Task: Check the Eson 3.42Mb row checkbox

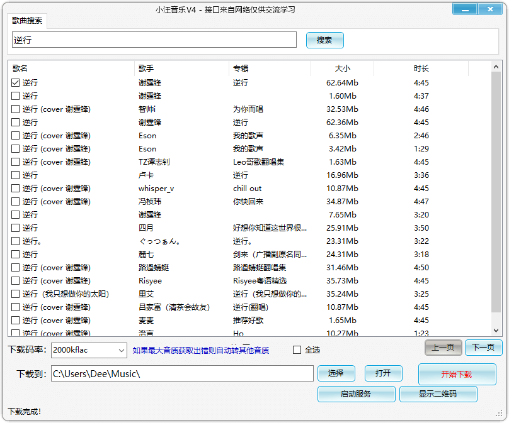Action: coord(15,149)
